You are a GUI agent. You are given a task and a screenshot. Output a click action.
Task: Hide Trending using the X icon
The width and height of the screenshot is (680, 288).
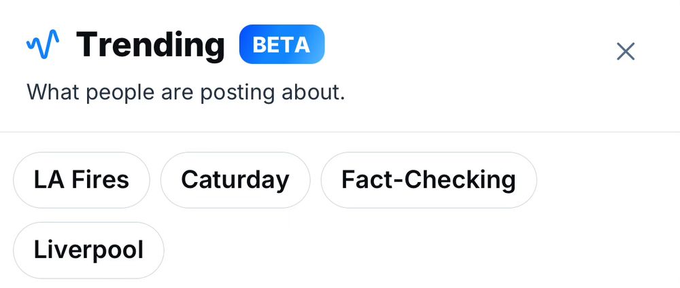click(626, 52)
